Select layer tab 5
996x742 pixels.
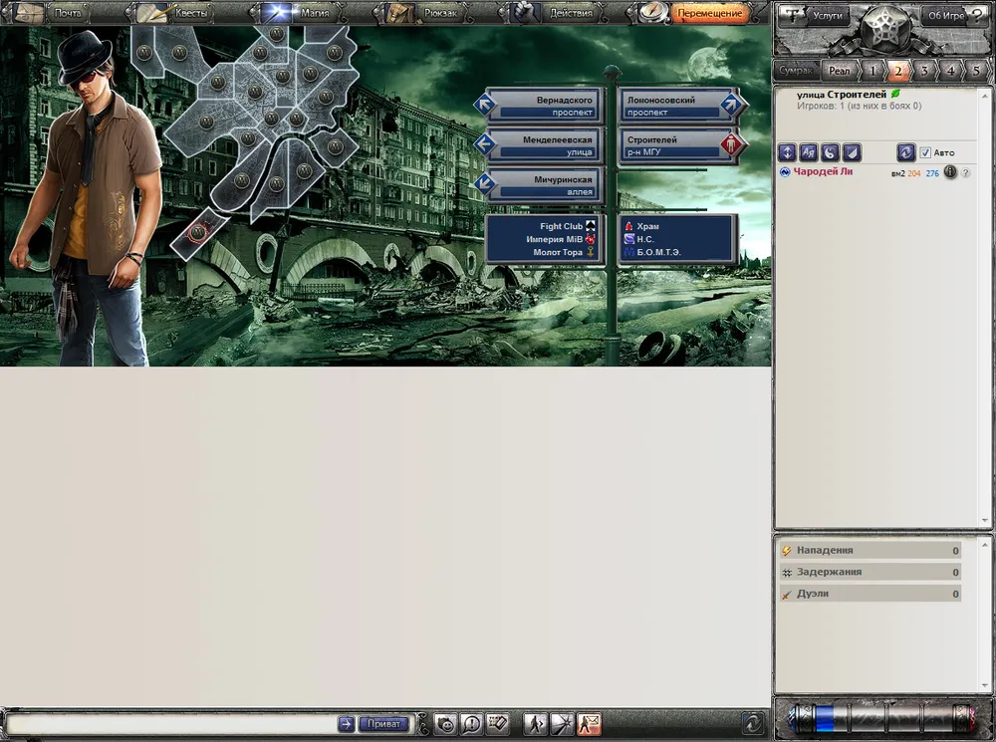point(976,71)
